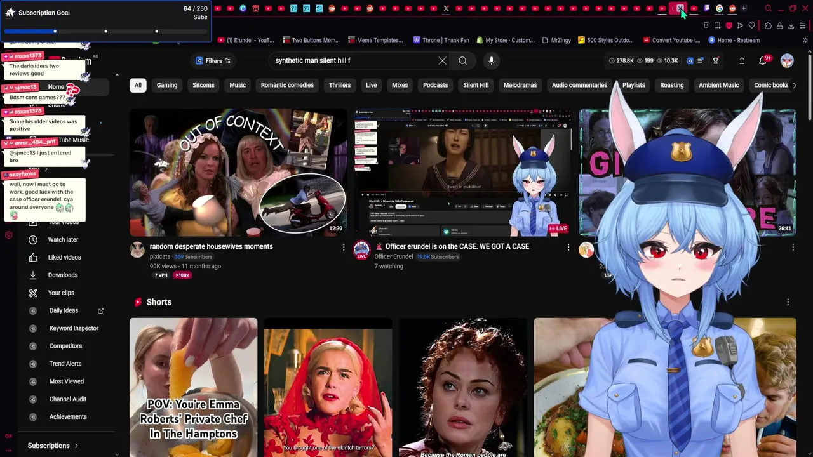Open the snapshot capture tool icon

pyautogui.click(x=717, y=25)
